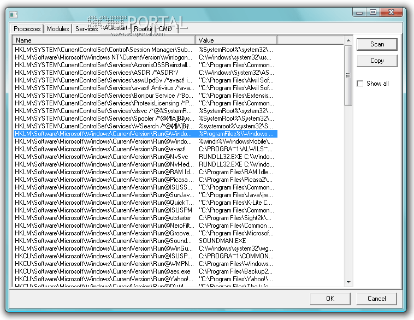Screen dimensions: 414x320
Task: Switch to the CMD tab
Action: coord(165,29)
